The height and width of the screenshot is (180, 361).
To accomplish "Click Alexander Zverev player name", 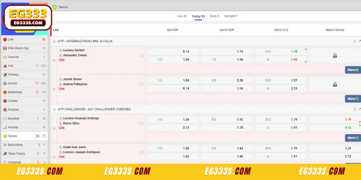I will 75,55.
